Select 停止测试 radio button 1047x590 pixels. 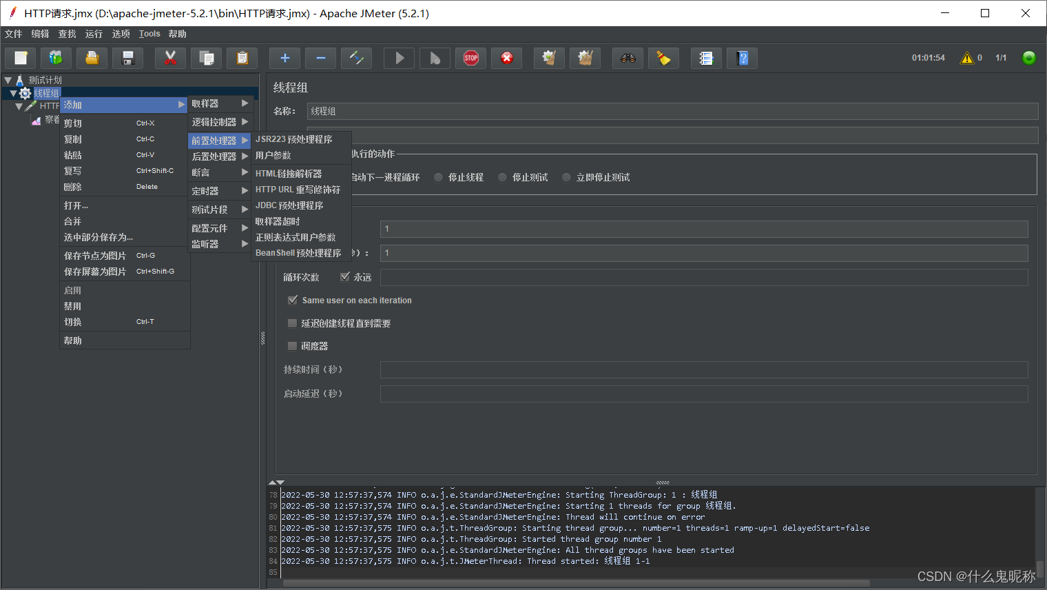[x=502, y=177]
